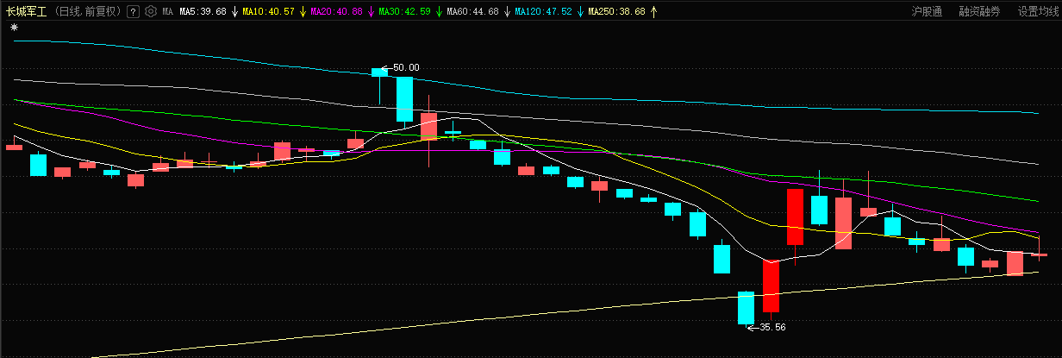Click the cyan candlestick at the 35.56 low
Image resolution: width=1062 pixels, height=358 pixels.
pos(746,308)
